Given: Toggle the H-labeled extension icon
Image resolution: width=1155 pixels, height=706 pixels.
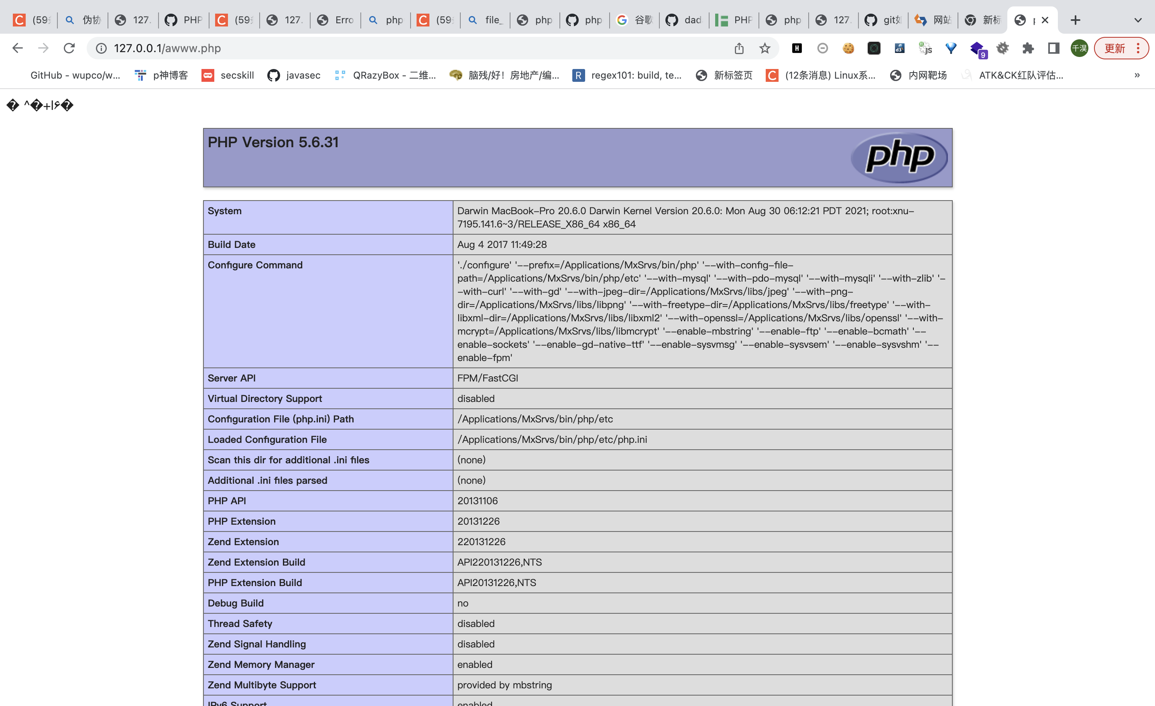Looking at the screenshot, I should click(x=797, y=48).
